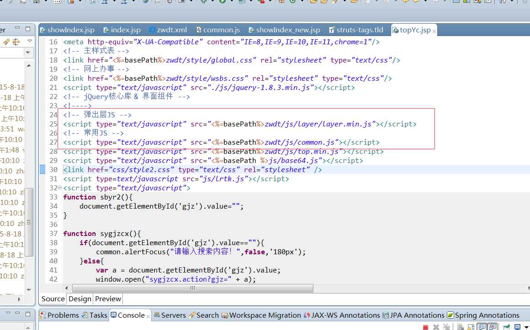530x330 pixels.
Task: Click the jquery-1.8.3.min.js script on line 21
Action: pyautogui.click(x=209, y=88)
